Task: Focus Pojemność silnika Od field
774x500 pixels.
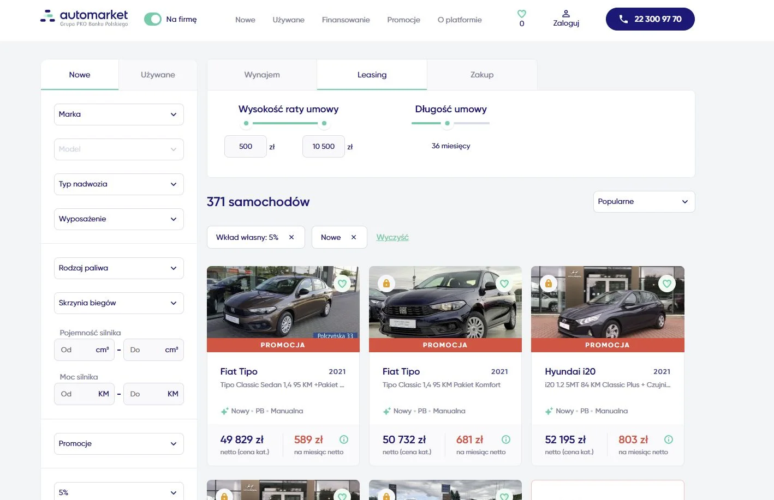Action: pos(84,350)
